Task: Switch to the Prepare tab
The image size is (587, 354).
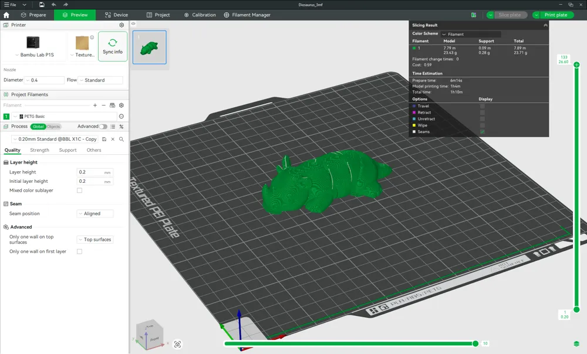Action: 33,15
